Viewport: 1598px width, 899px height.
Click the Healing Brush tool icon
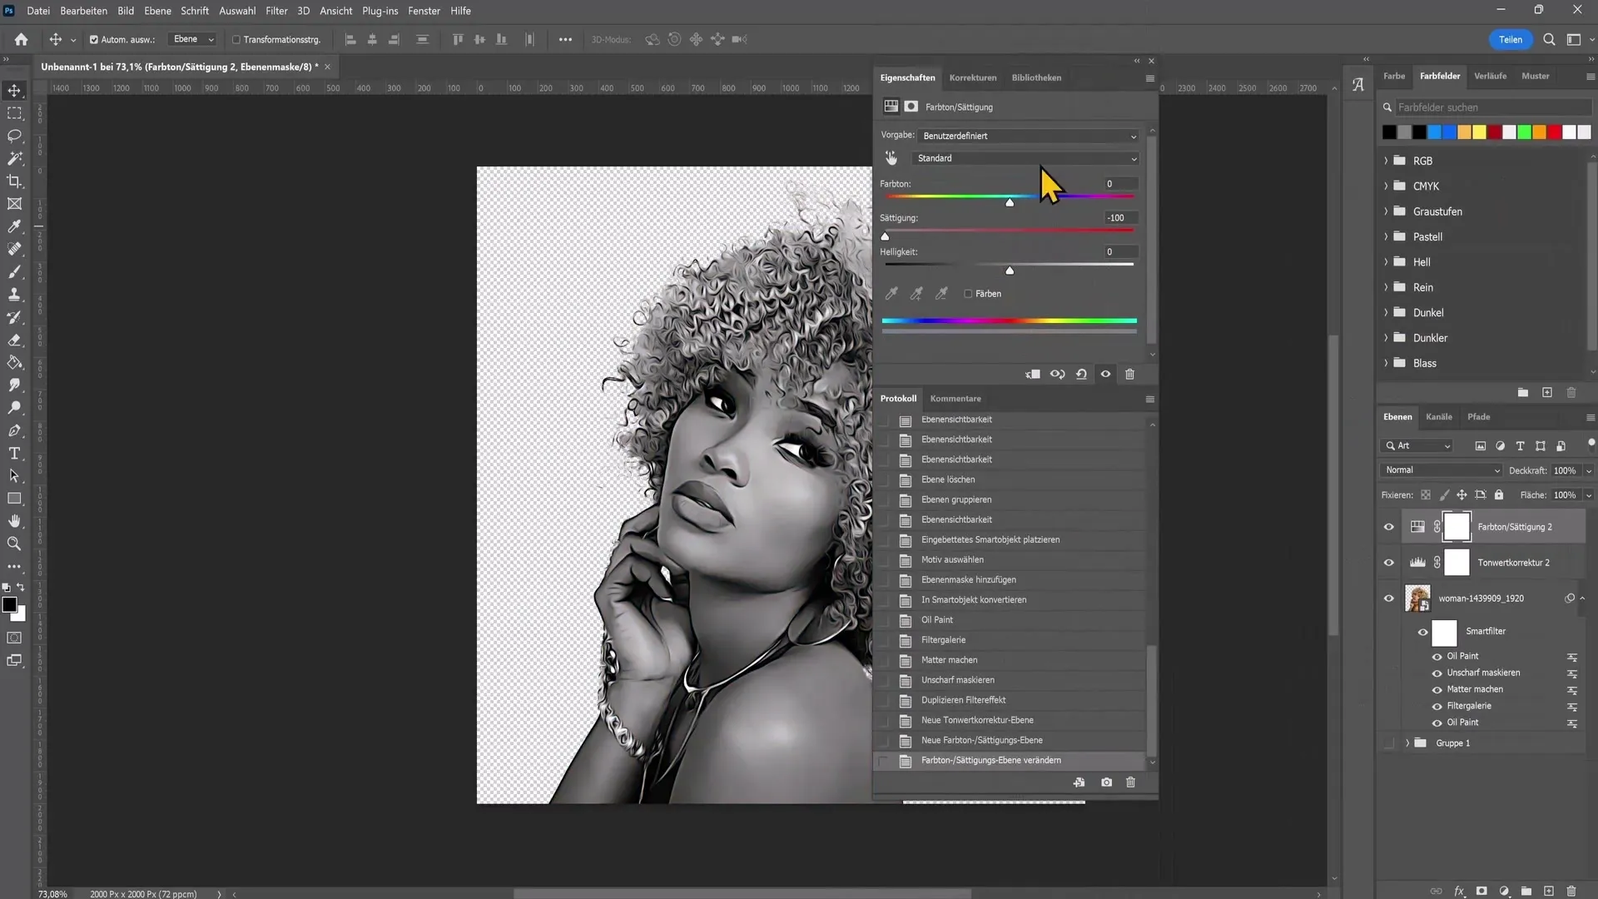(15, 249)
